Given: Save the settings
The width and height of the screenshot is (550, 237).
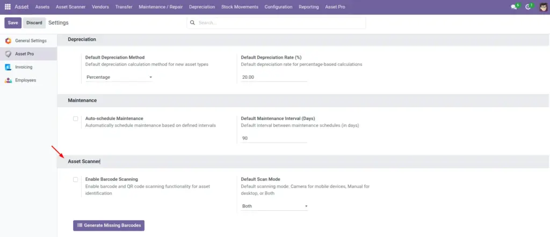Looking at the screenshot, I should pyautogui.click(x=13, y=23).
